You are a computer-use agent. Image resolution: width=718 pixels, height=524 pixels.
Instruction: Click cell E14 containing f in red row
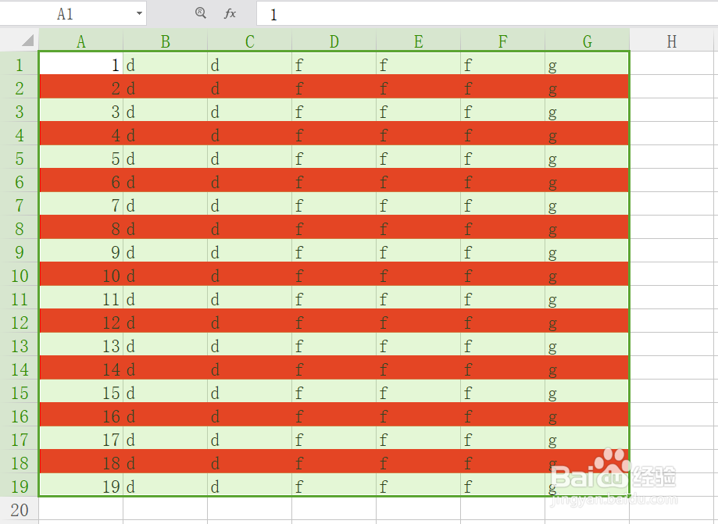coord(418,368)
